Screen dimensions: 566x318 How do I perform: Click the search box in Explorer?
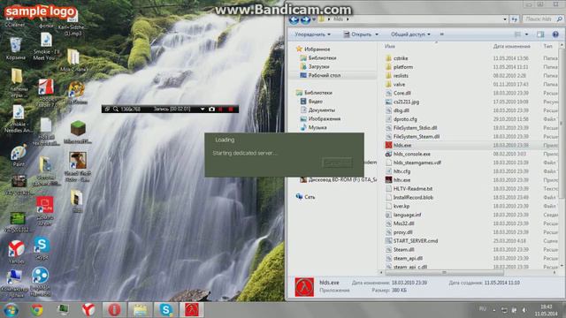pyautogui.click(x=542, y=19)
